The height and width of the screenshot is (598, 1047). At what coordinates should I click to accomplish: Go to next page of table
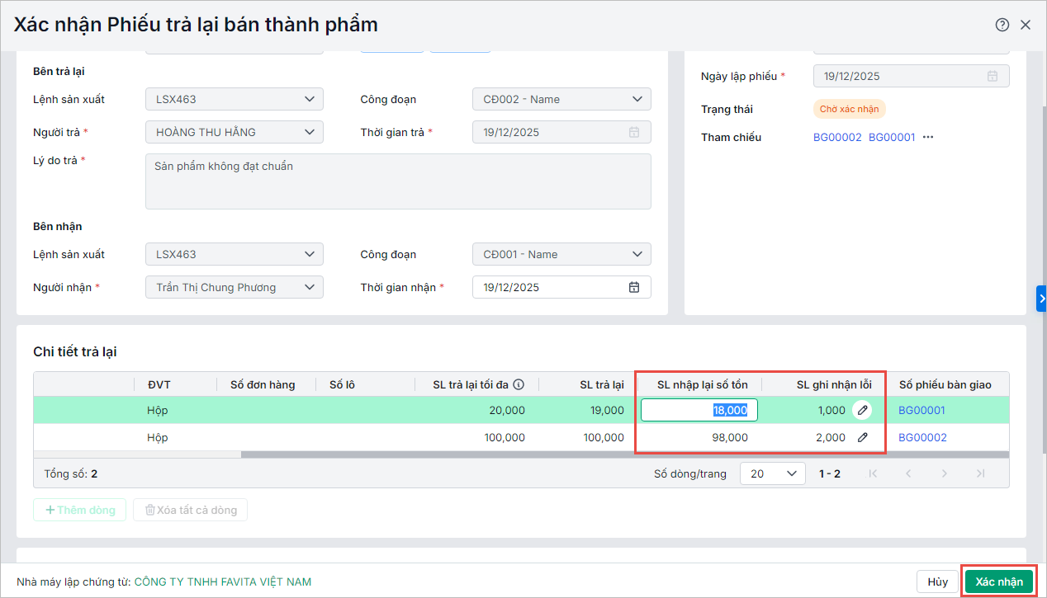click(945, 473)
